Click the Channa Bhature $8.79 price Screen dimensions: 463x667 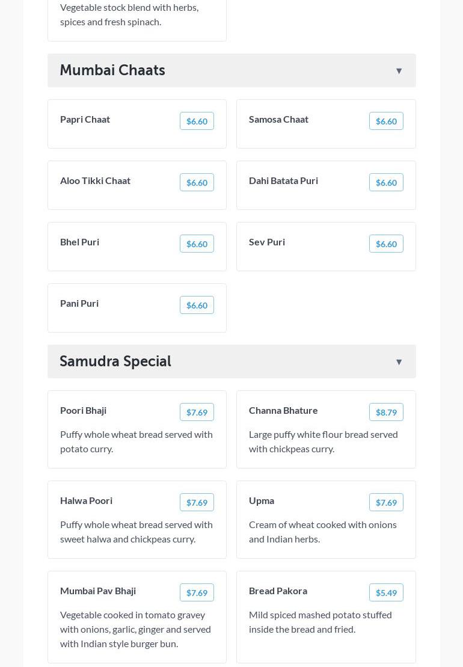click(386, 413)
